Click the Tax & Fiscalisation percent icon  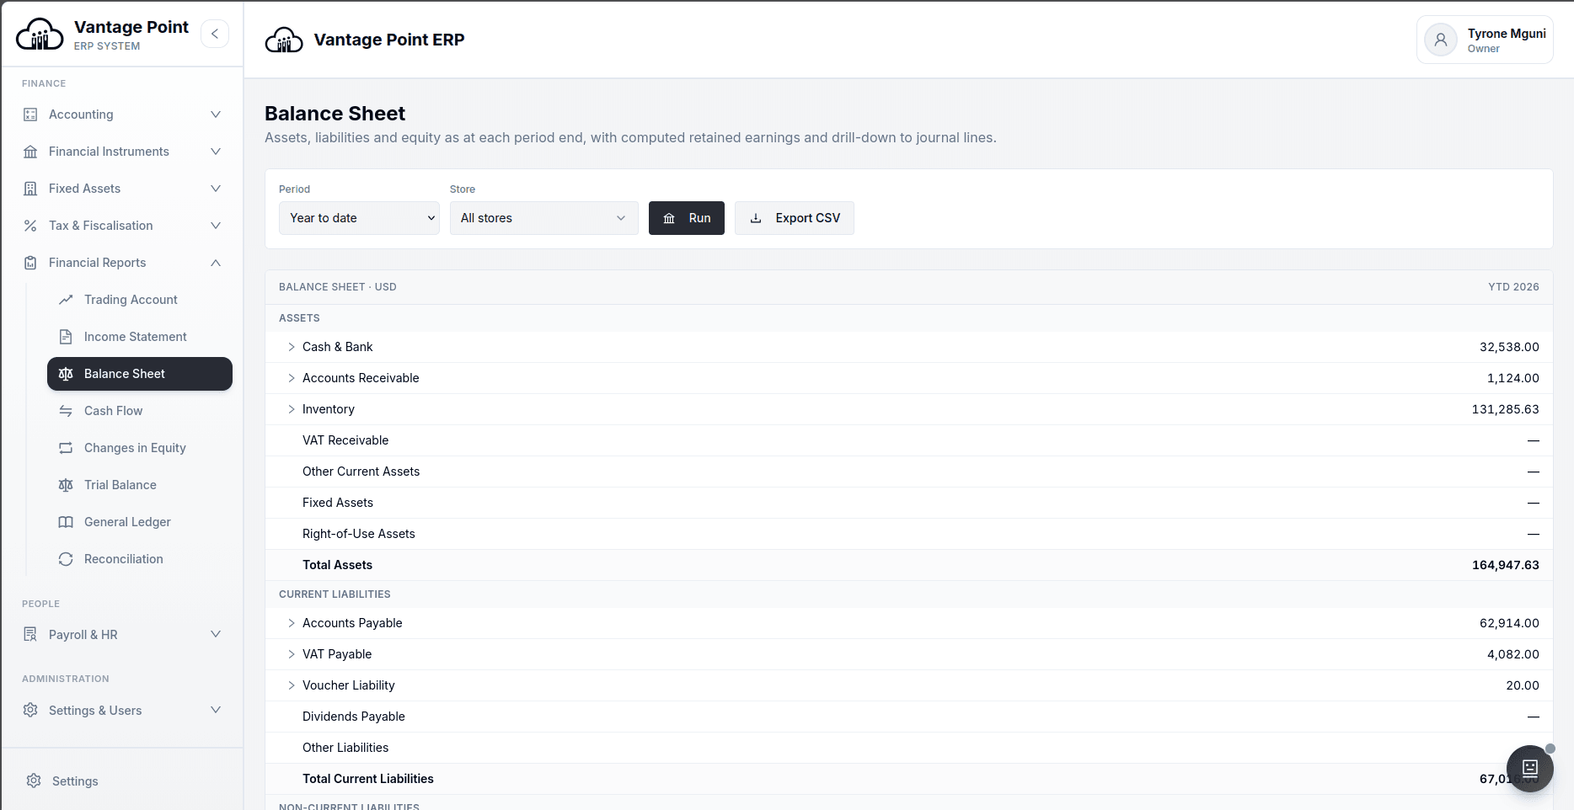(x=30, y=226)
